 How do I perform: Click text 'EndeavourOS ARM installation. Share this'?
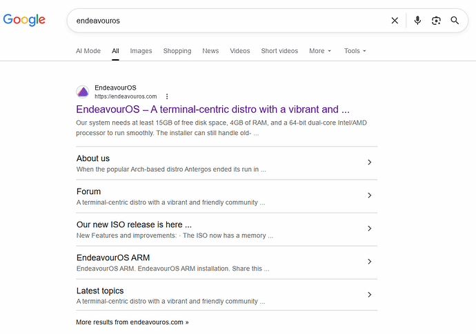200,269
